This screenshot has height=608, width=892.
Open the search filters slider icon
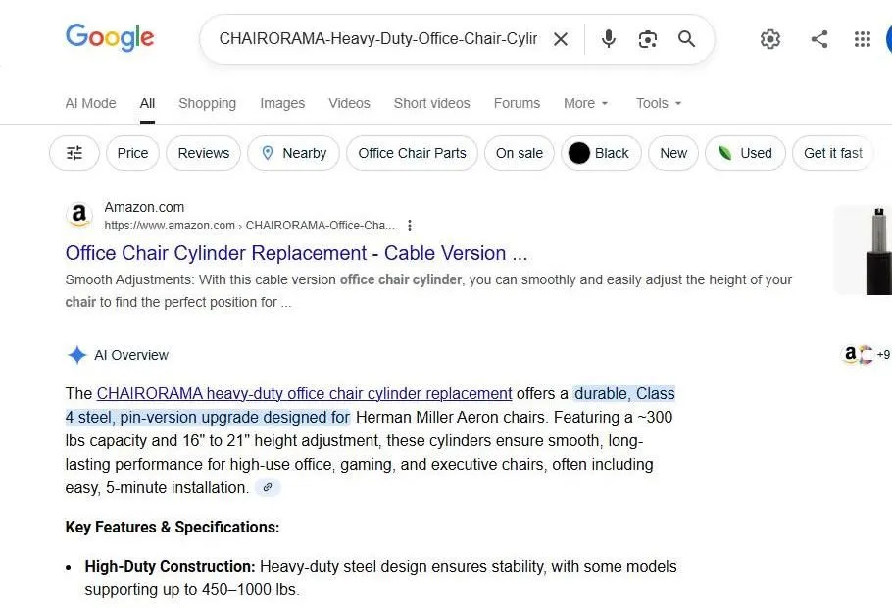pos(74,153)
